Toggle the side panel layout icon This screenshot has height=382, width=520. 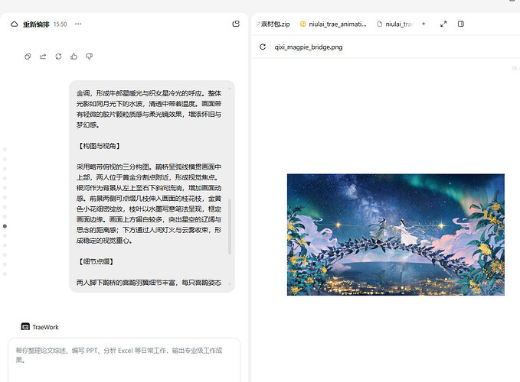pyautogui.click(x=460, y=24)
